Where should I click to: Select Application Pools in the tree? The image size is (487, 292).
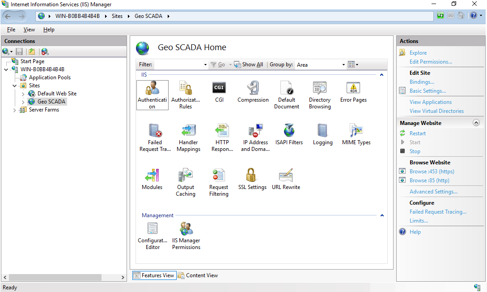coord(50,77)
